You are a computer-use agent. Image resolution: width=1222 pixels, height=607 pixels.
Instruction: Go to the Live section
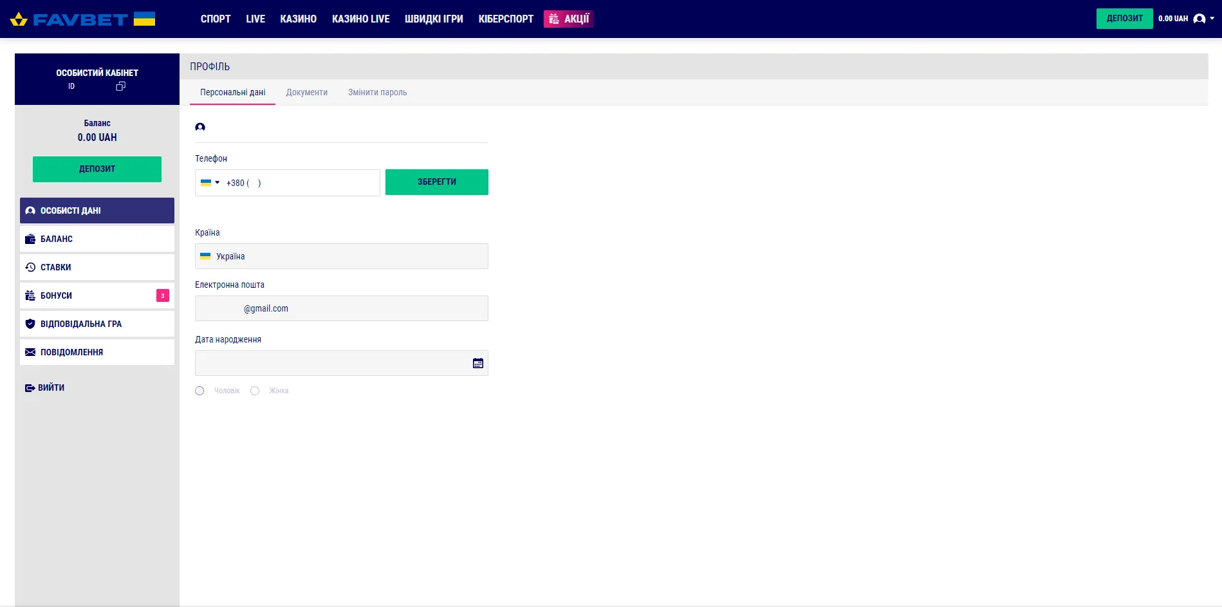click(255, 19)
